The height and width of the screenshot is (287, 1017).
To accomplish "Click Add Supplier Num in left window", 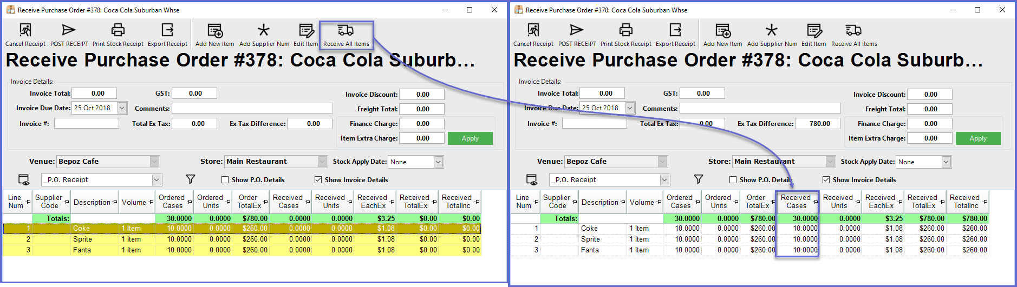I will [264, 35].
